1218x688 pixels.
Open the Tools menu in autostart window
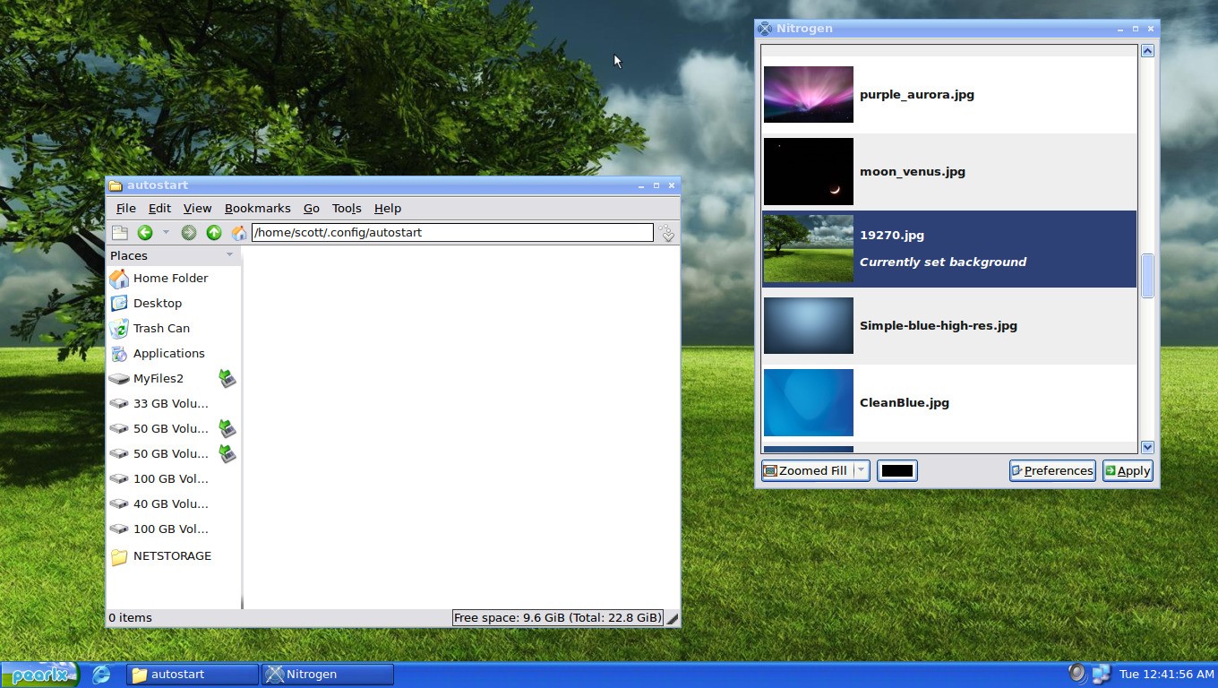coord(346,208)
